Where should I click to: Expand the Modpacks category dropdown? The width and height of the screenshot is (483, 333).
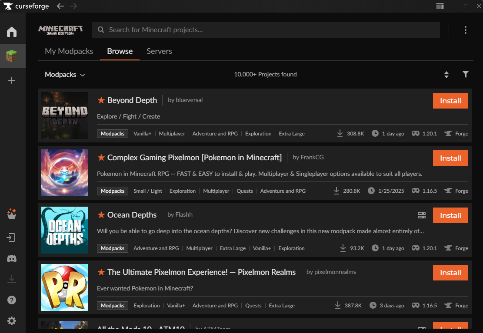pyautogui.click(x=65, y=75)
